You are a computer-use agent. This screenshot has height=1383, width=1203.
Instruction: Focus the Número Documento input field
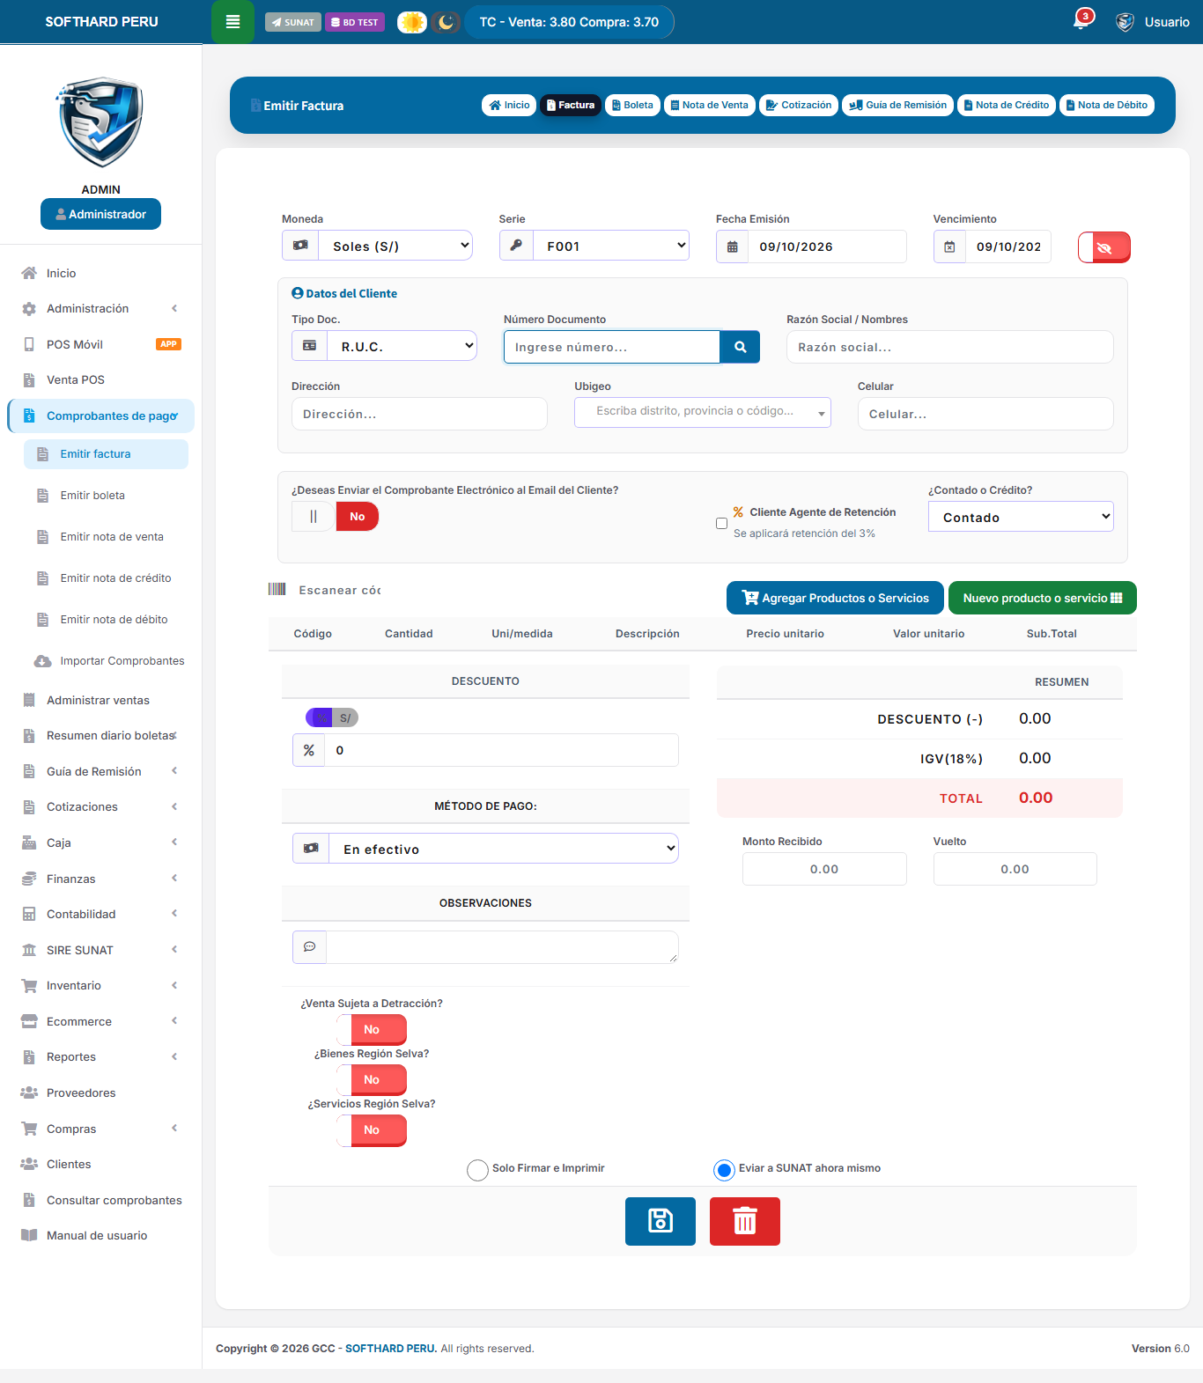pyautogui.click(x=612, y=347)
